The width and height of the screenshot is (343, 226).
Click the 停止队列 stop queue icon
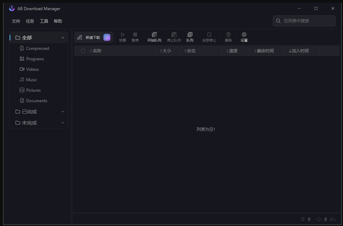[x=174, y=35]
